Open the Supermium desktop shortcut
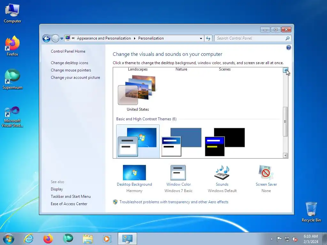Image resolution: width=327 pixels, height=245 pixels. pyautogui.click(x=12, y=79)
